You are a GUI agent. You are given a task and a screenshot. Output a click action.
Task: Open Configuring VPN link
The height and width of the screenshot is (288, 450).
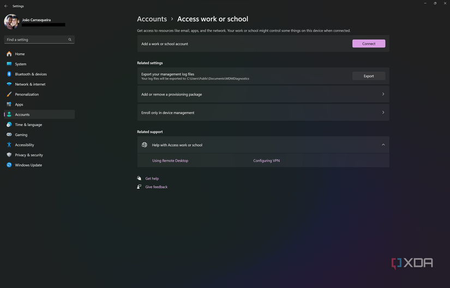pyautogui.click(x=266, y=161)
